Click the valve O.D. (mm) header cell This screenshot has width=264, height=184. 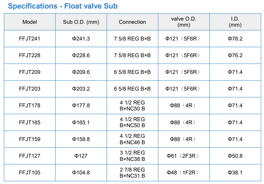184,22
